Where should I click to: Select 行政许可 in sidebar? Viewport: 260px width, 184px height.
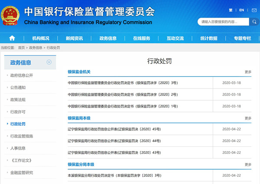(x=18, y=112)
